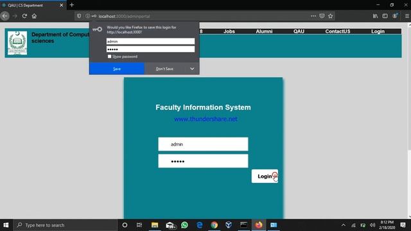Click the Faculty Information System heading
Image resolution: width=411 pixels, height=231 pixels.
(203, 107)
